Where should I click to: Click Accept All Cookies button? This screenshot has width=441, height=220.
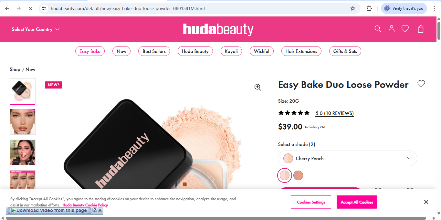(x=357, y=202)
